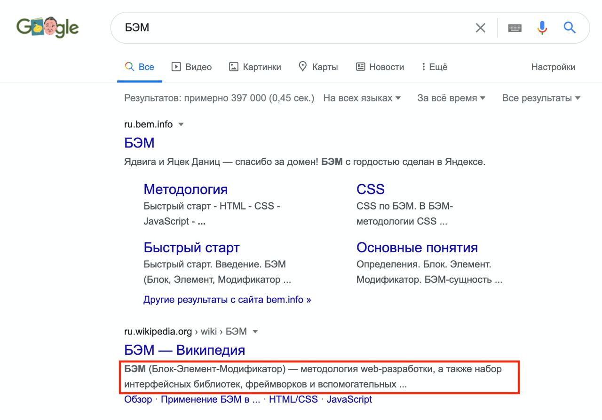This screenshot has width=602, height=420.
Task: Open Настройки settings
Action: 553,67
